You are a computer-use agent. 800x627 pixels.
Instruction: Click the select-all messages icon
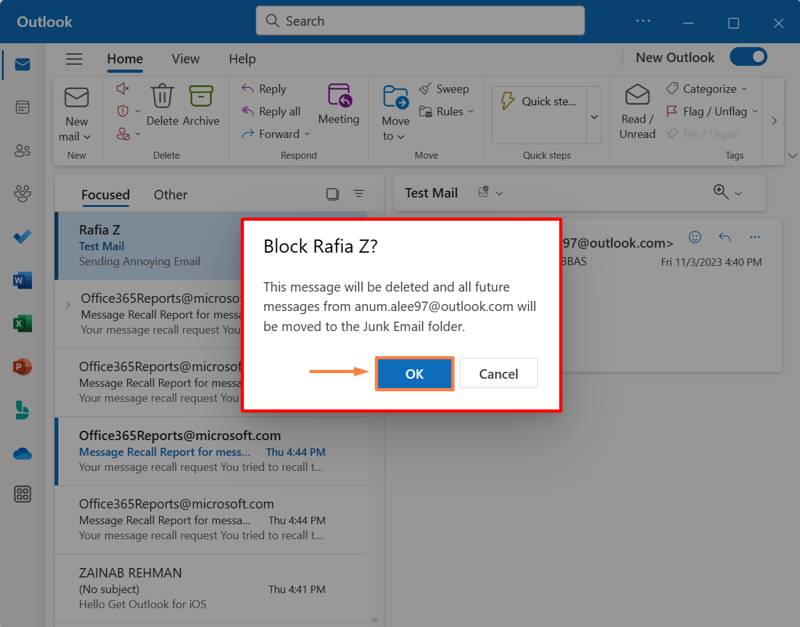332,194
